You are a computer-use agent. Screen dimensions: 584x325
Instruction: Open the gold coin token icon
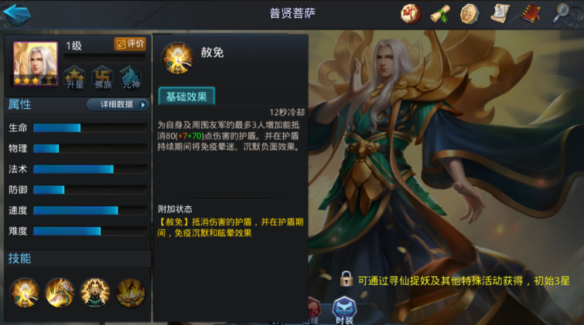click(x=470, y=14)
